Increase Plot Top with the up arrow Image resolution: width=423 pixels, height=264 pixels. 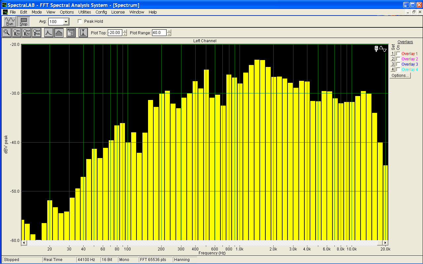click(125, 31)
